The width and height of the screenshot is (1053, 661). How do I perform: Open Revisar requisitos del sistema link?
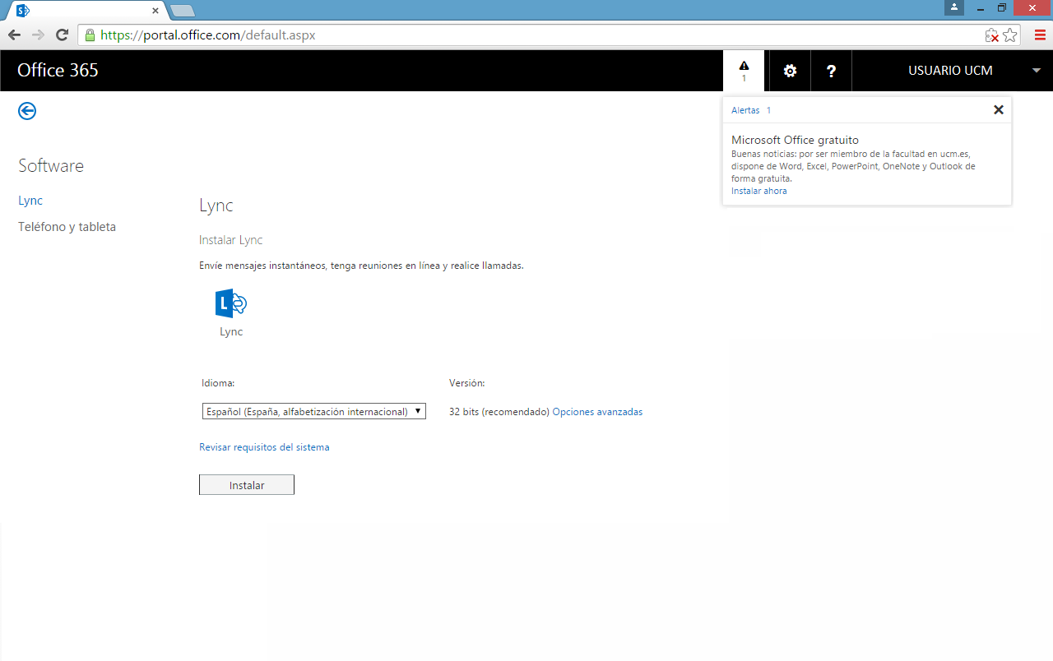(x=264, y=447)
